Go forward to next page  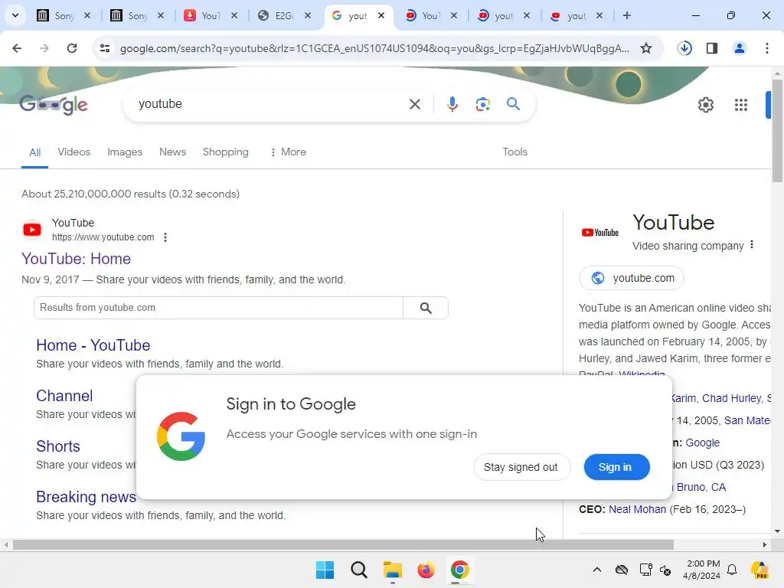(44, 48)
